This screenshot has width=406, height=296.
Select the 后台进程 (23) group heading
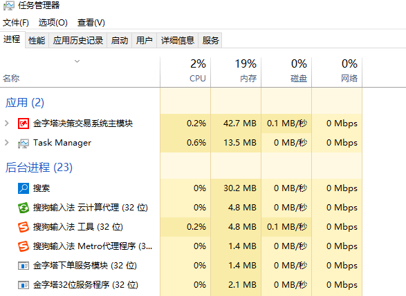click(x=39, y=168)
